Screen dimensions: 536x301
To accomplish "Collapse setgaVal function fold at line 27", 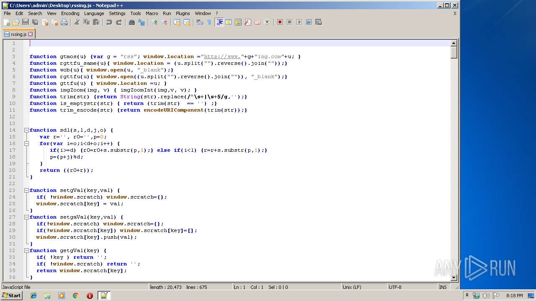I will 26,217.
